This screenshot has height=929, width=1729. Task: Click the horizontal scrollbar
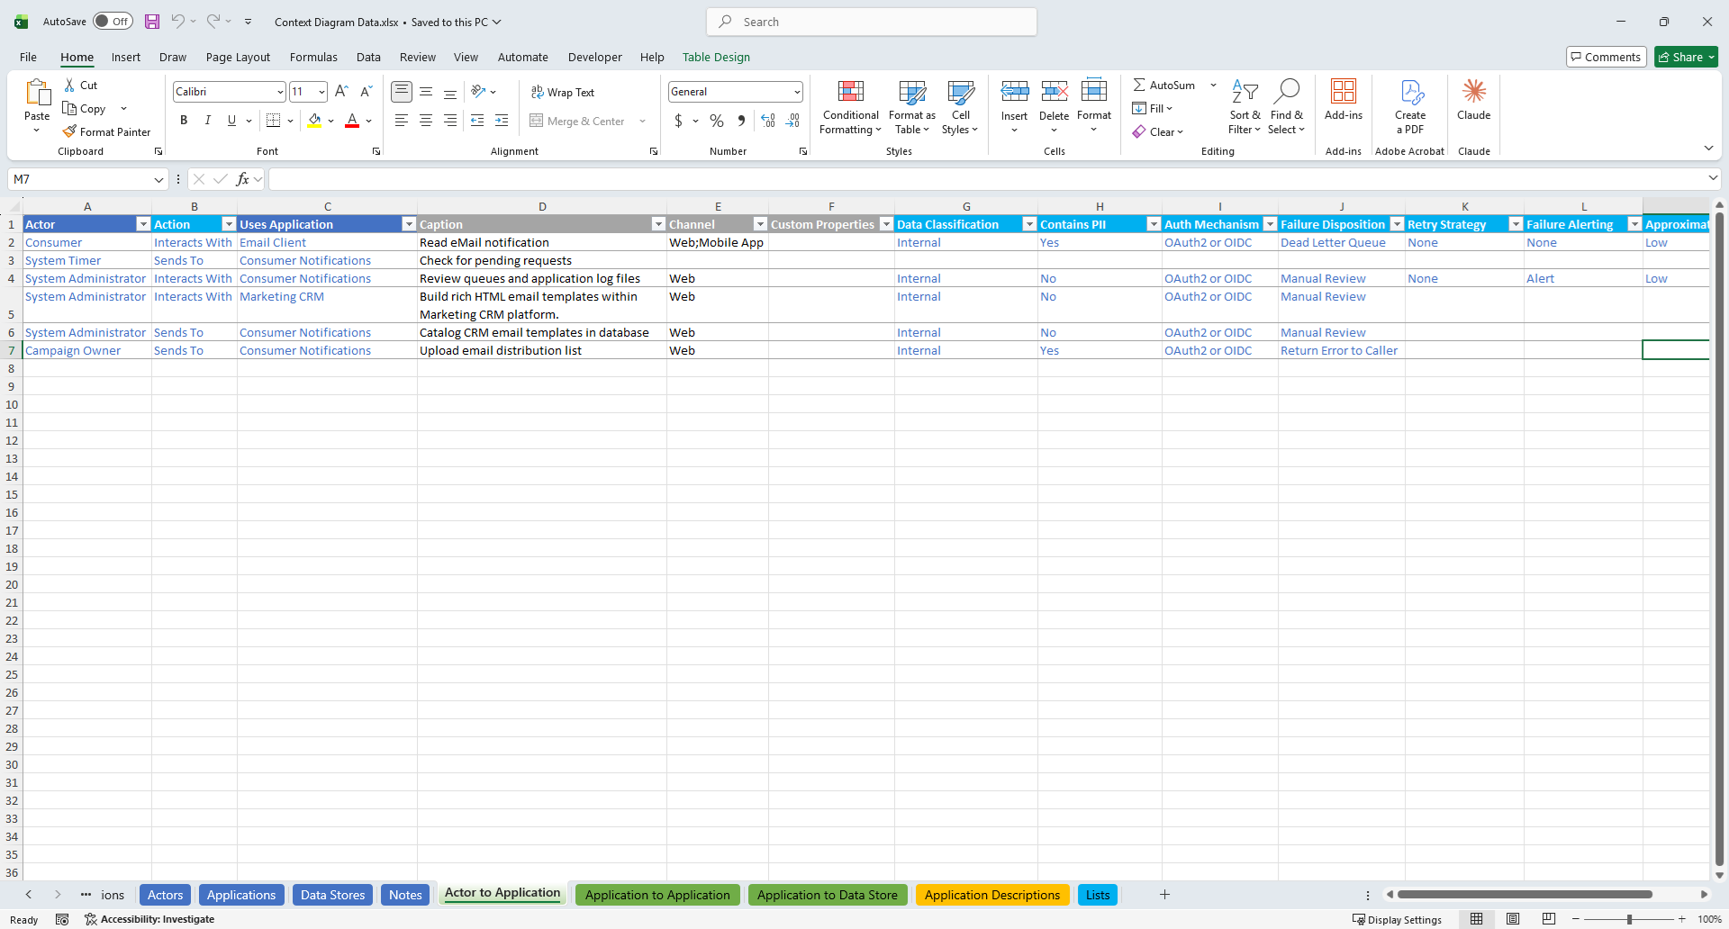[1525, 894]
